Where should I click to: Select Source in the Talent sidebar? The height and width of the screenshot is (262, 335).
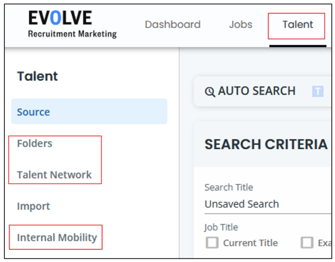89,111
